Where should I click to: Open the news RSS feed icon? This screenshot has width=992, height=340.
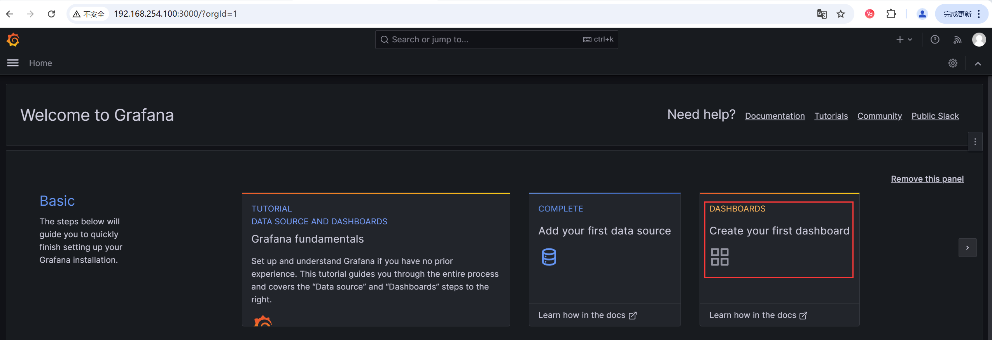pyautogui.click(x=957, y=40)
